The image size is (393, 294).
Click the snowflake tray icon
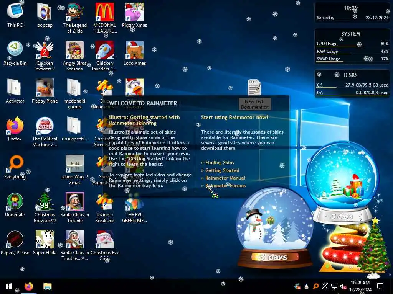point(325,286)
